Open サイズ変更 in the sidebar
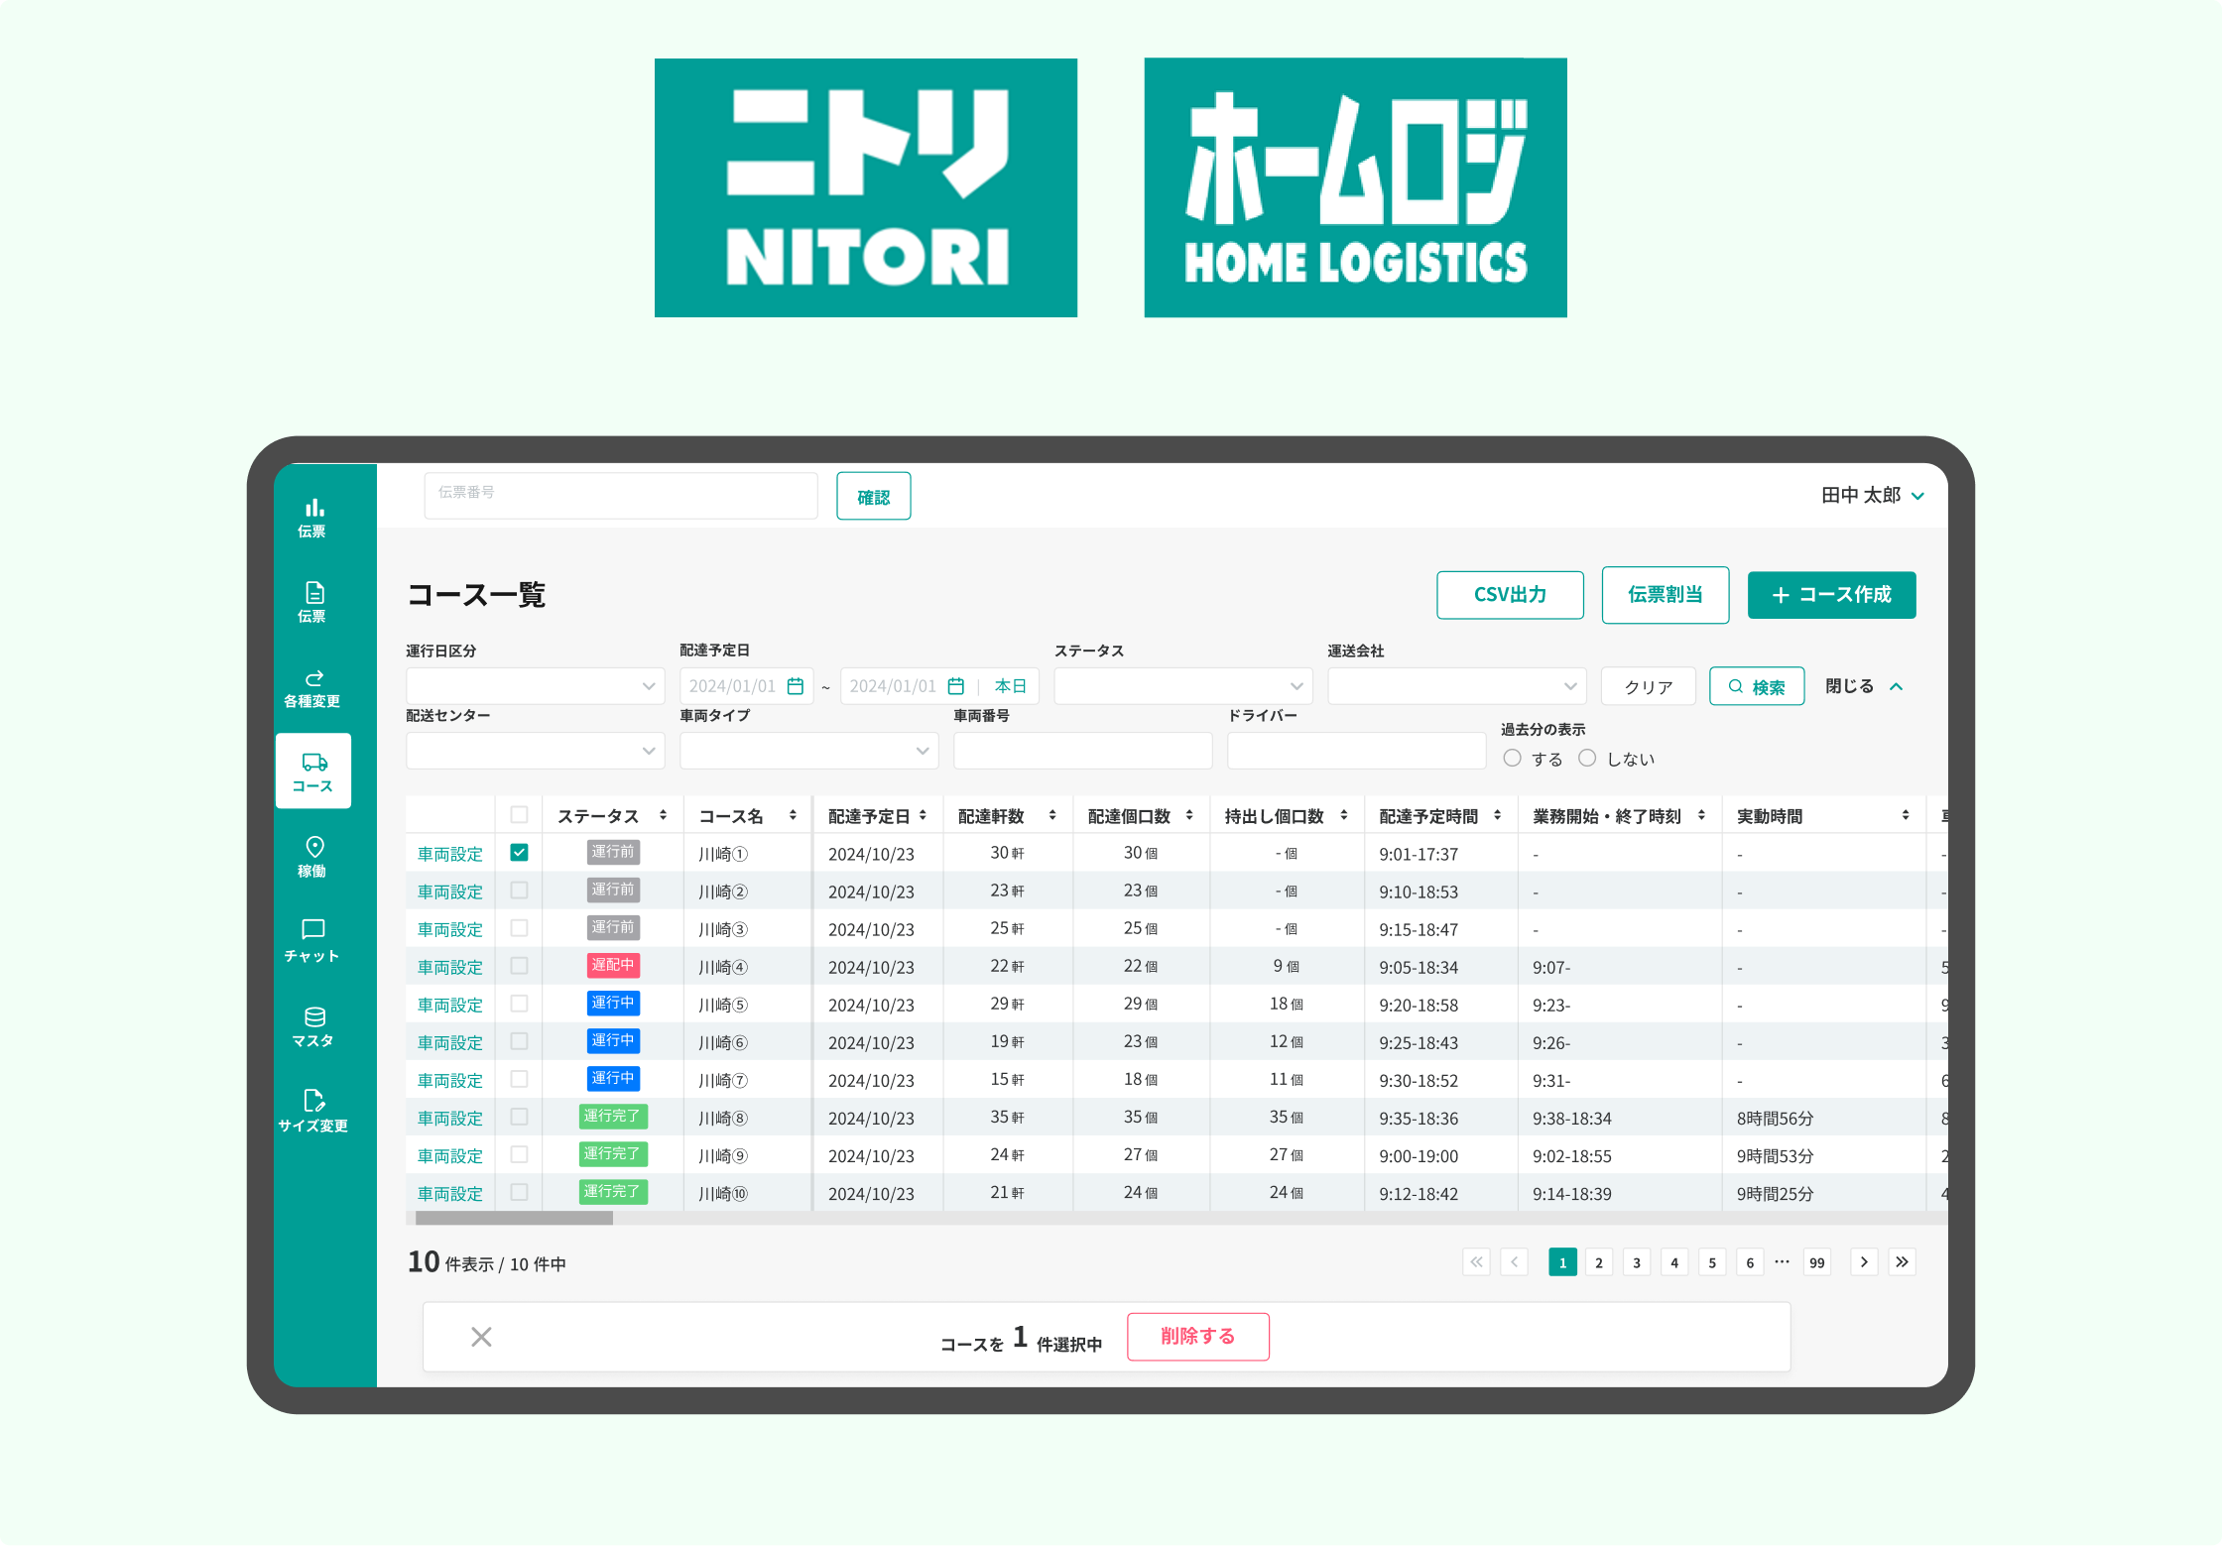 pos(312,1111)
